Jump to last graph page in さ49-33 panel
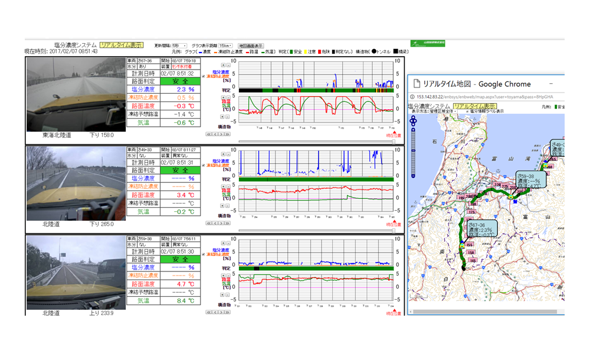Viewport: 590px width, 354px height. pos(227,224)
